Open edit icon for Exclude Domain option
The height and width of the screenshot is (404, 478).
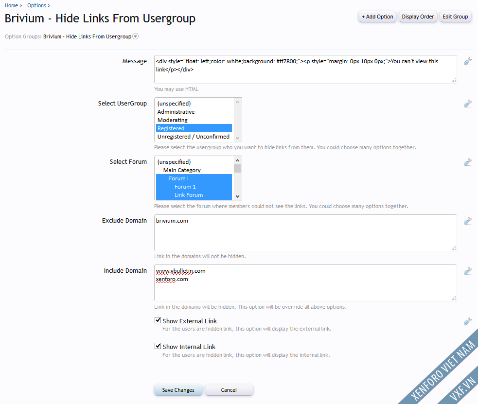point(468,221)
